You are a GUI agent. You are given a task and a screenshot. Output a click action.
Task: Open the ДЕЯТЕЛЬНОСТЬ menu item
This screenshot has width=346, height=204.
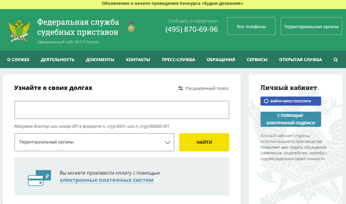[57, 60]
